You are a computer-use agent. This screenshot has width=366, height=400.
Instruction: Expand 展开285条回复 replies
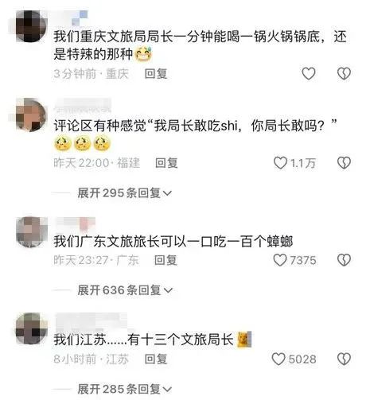tap(125, 389)
